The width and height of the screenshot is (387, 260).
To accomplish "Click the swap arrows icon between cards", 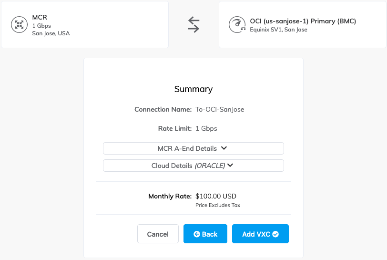I will (x=193, y=24).
